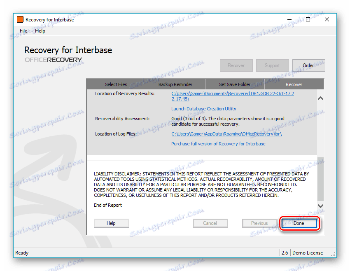Viewport: 350px width, 271px height.
Task: Open the Help menu
Action: [x=40, y=31]
